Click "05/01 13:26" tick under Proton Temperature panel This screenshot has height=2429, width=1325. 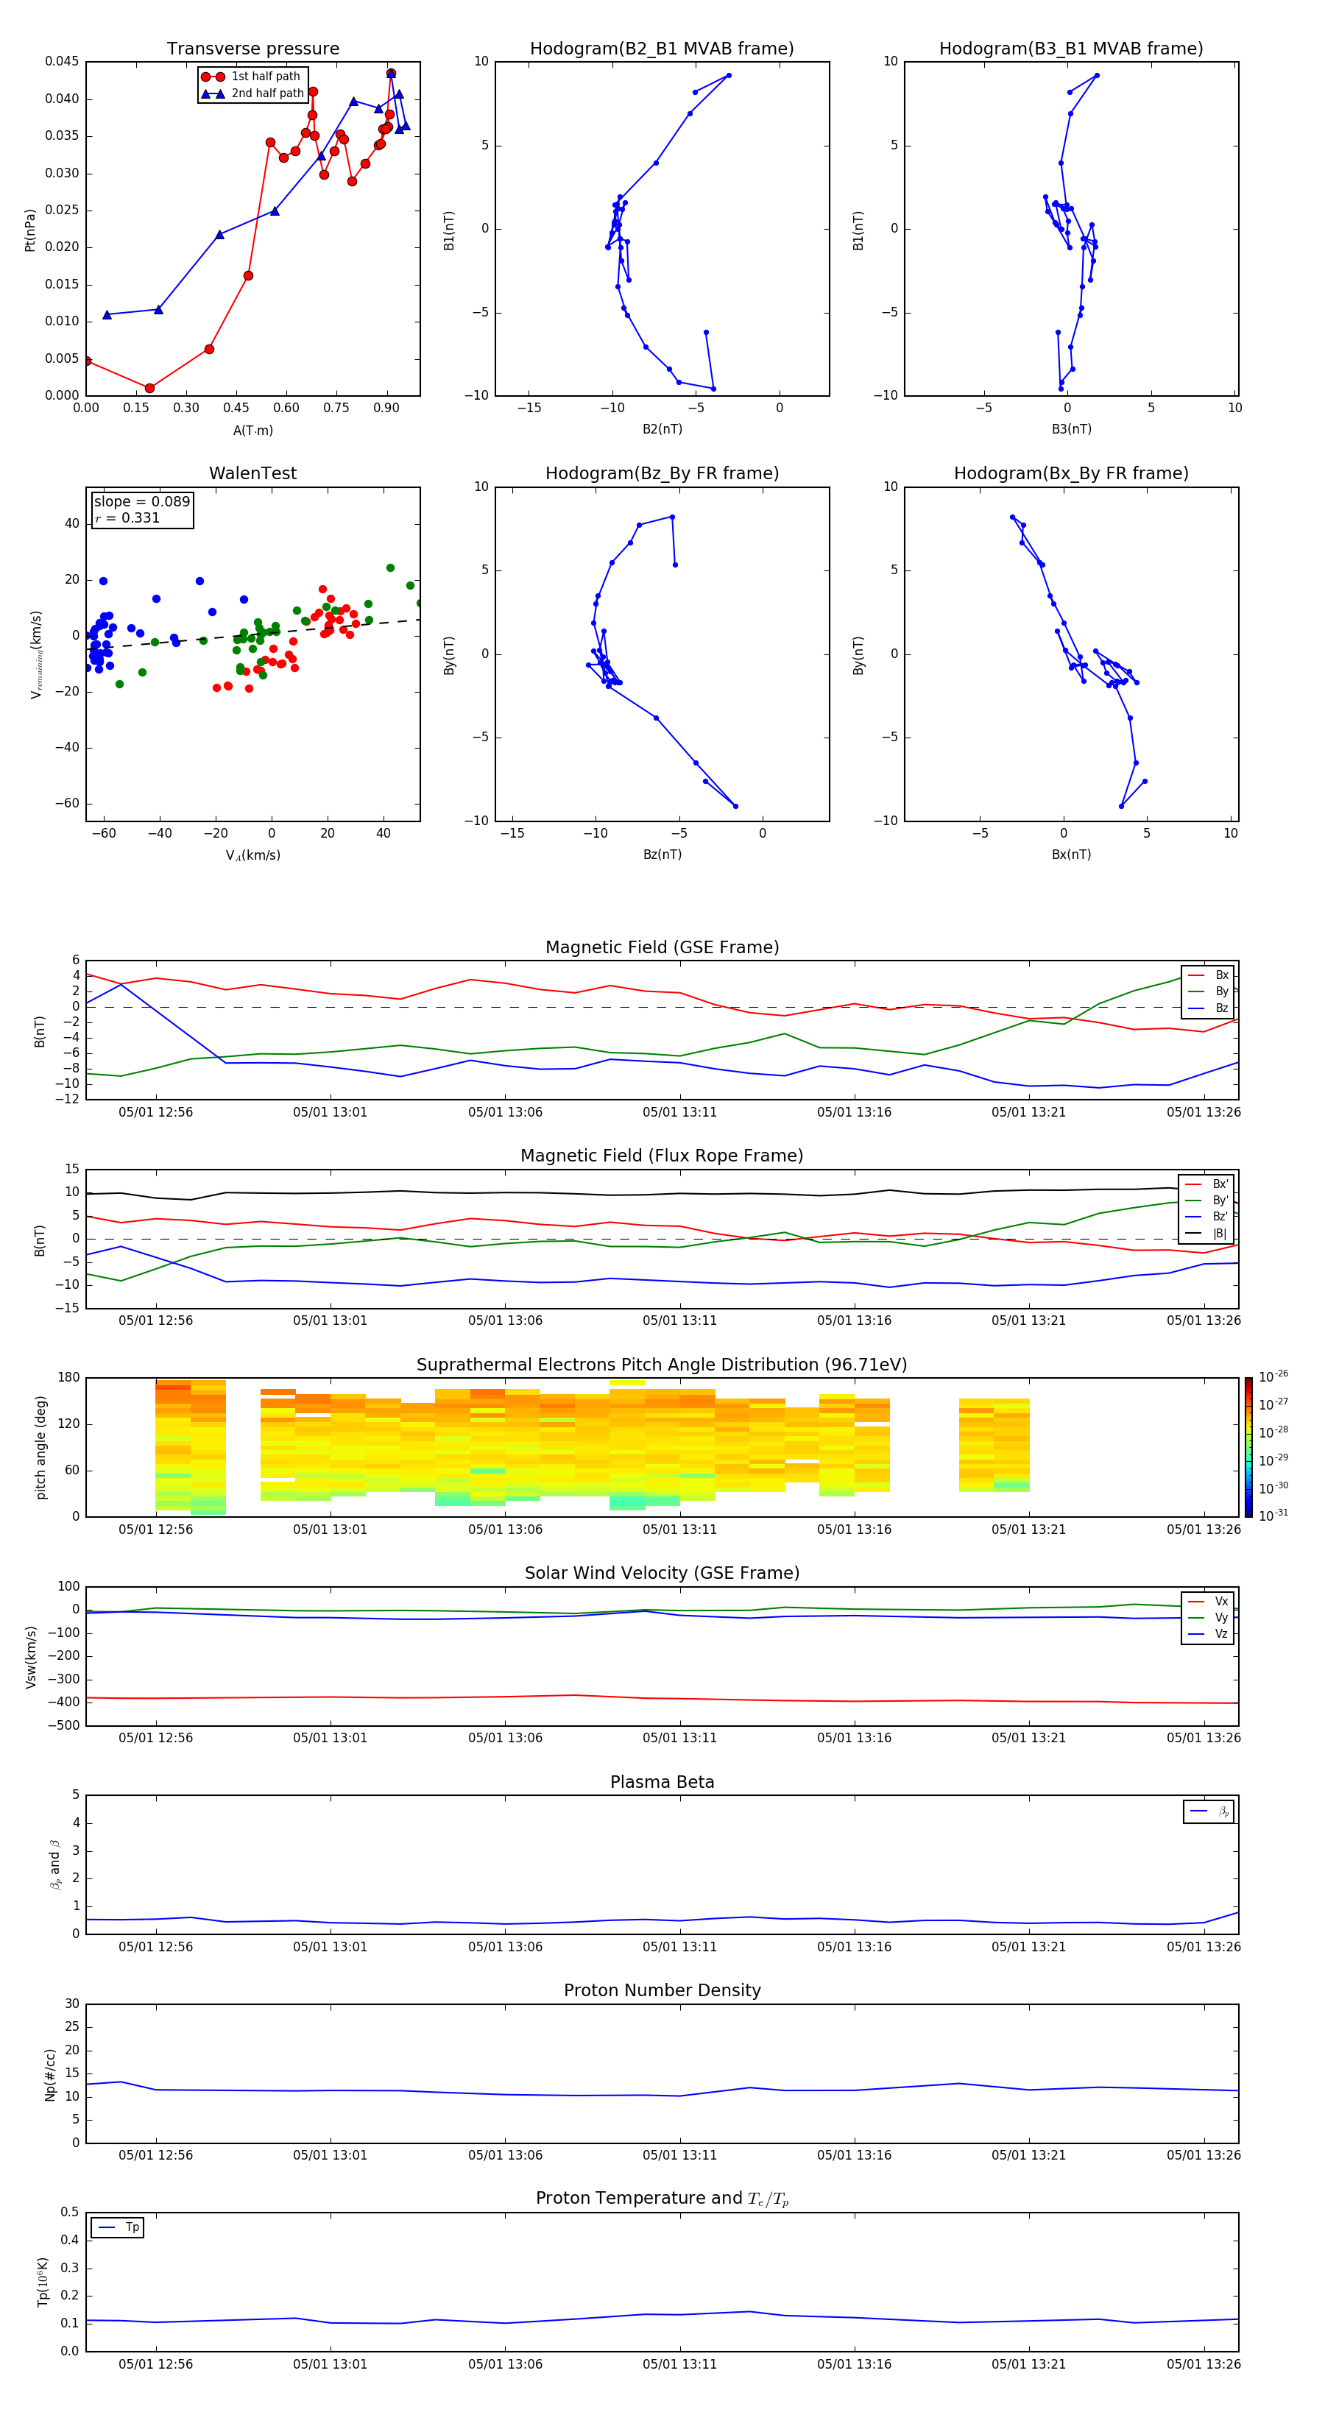[x=1204, y=2364]
